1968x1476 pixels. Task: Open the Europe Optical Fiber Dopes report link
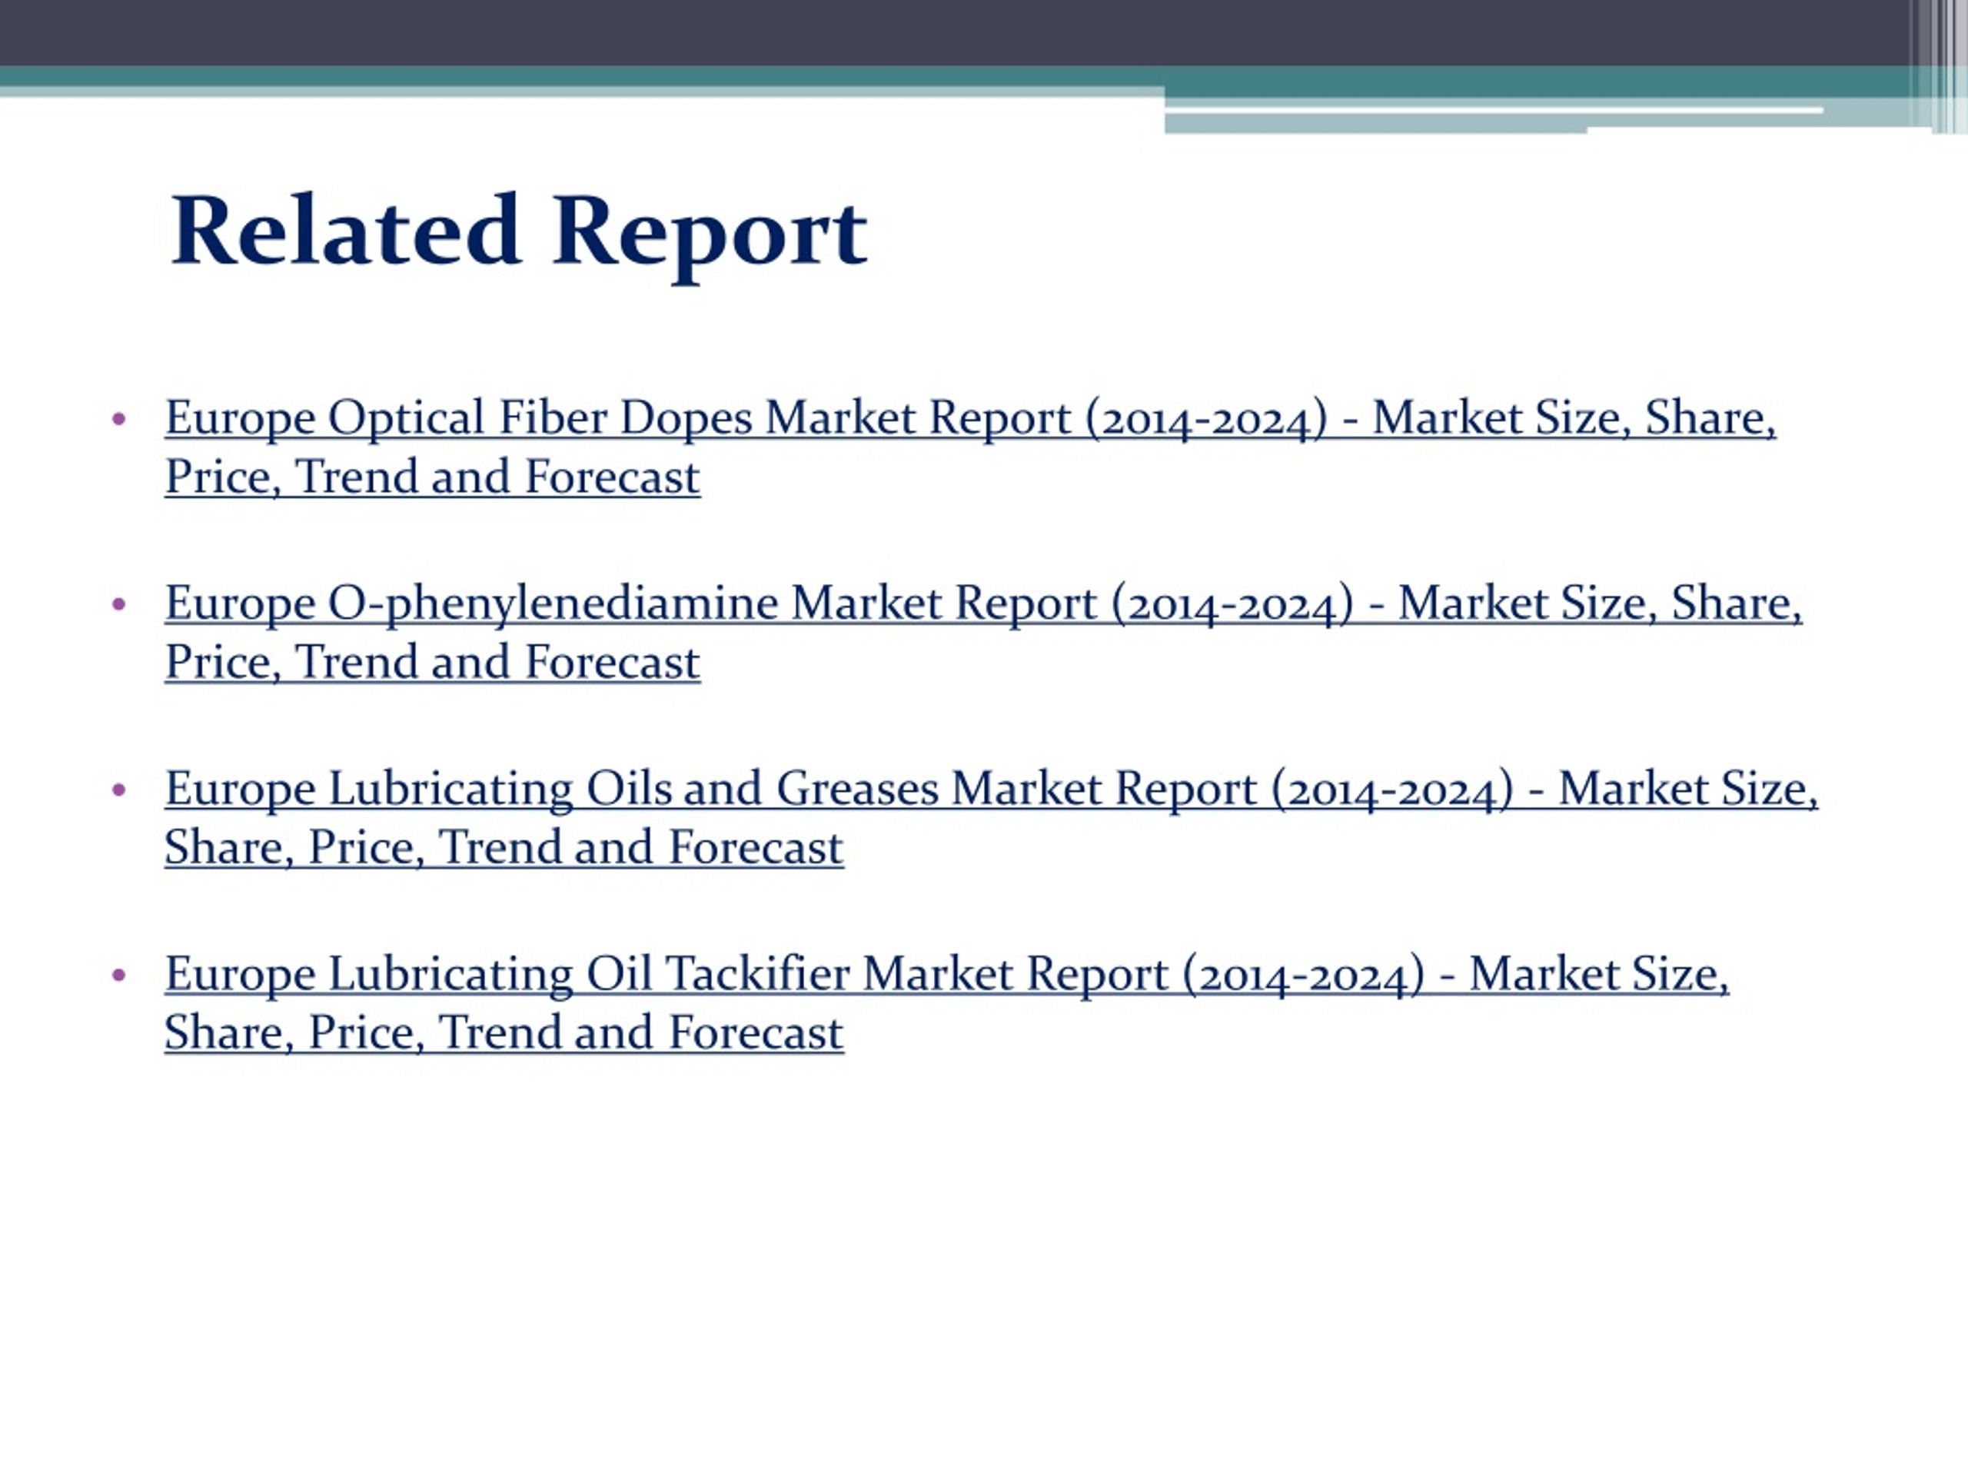pyautogui.click(x=969, y=447)
